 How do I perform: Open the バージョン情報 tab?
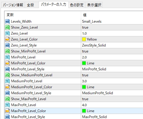click(x=13, y=5)
